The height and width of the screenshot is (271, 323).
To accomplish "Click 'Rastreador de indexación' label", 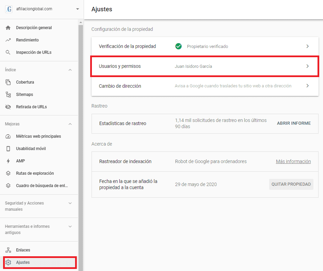I will tap(125, 161).
